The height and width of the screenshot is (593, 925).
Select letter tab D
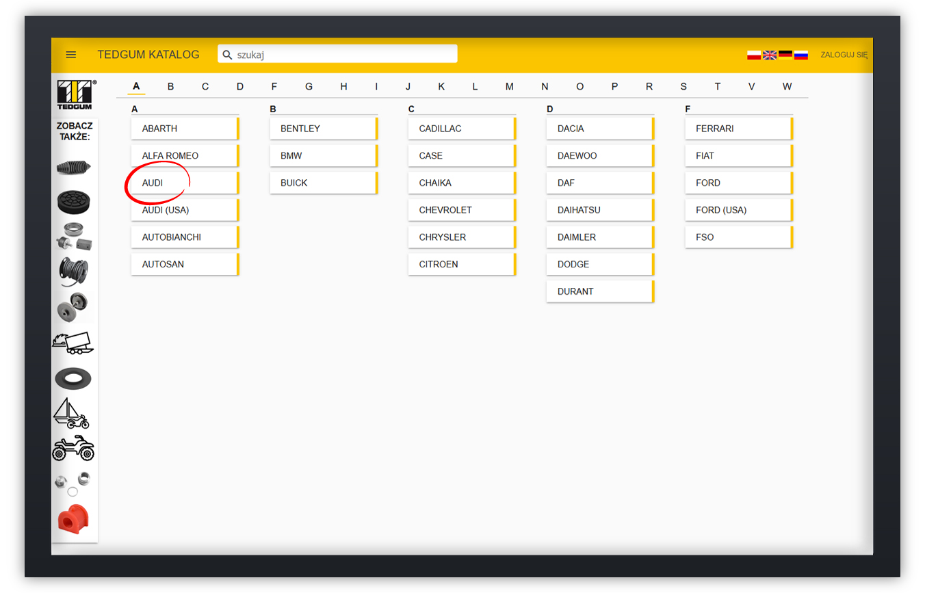[x=239, y=86]
